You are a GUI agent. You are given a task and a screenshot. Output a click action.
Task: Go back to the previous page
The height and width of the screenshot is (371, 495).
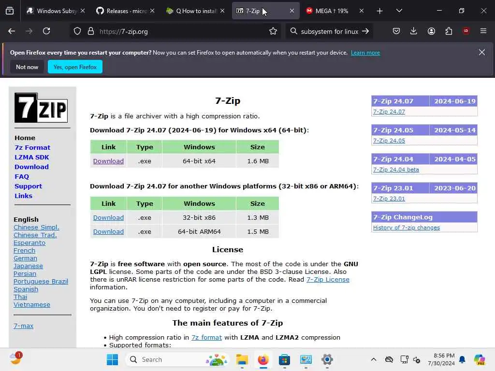point(12,31)
